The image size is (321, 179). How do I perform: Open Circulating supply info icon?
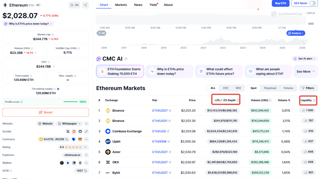(55, 89)
